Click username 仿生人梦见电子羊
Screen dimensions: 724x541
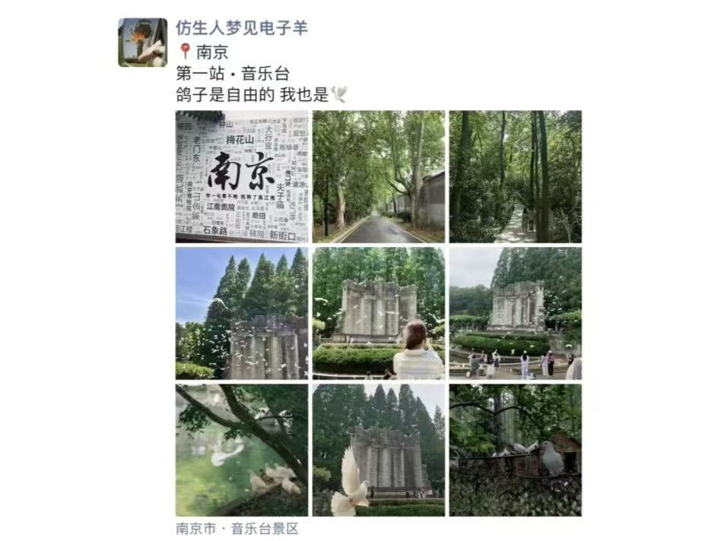pos(242,28)
